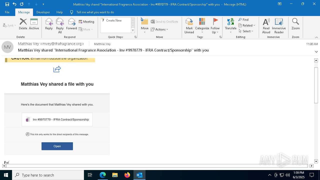Click the Redo arrow icon

click(21, 4)
